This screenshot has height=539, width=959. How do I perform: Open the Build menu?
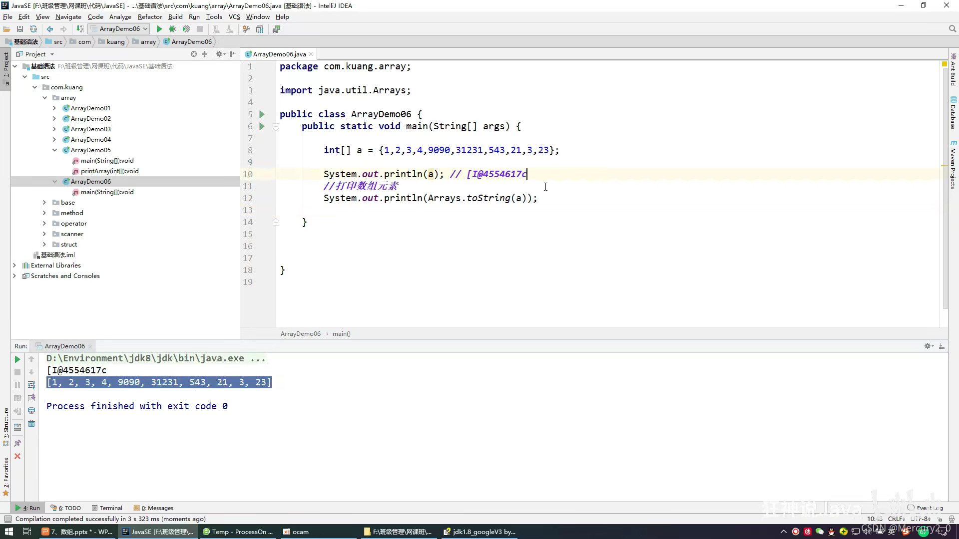click(175, 16)
